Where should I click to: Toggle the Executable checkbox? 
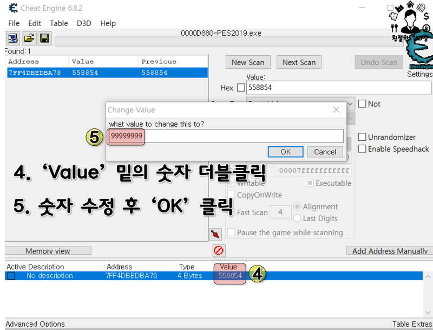click(x=310, y=183)
